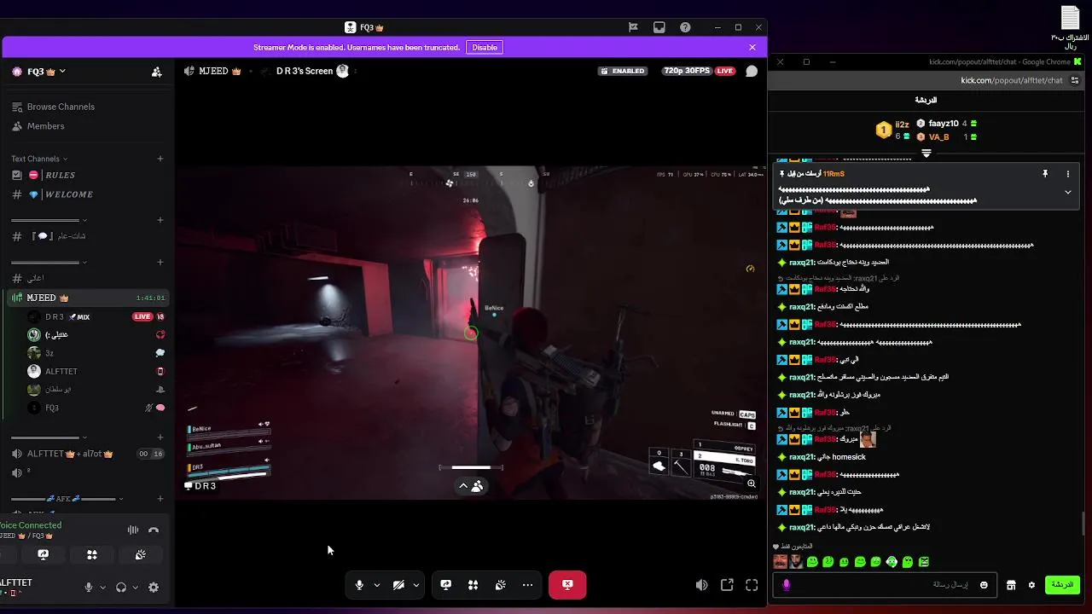Image resolution: width=1092 pixels, height=614 pixels.
Task: Show members with the people toggle button
Action: point(472,486)
